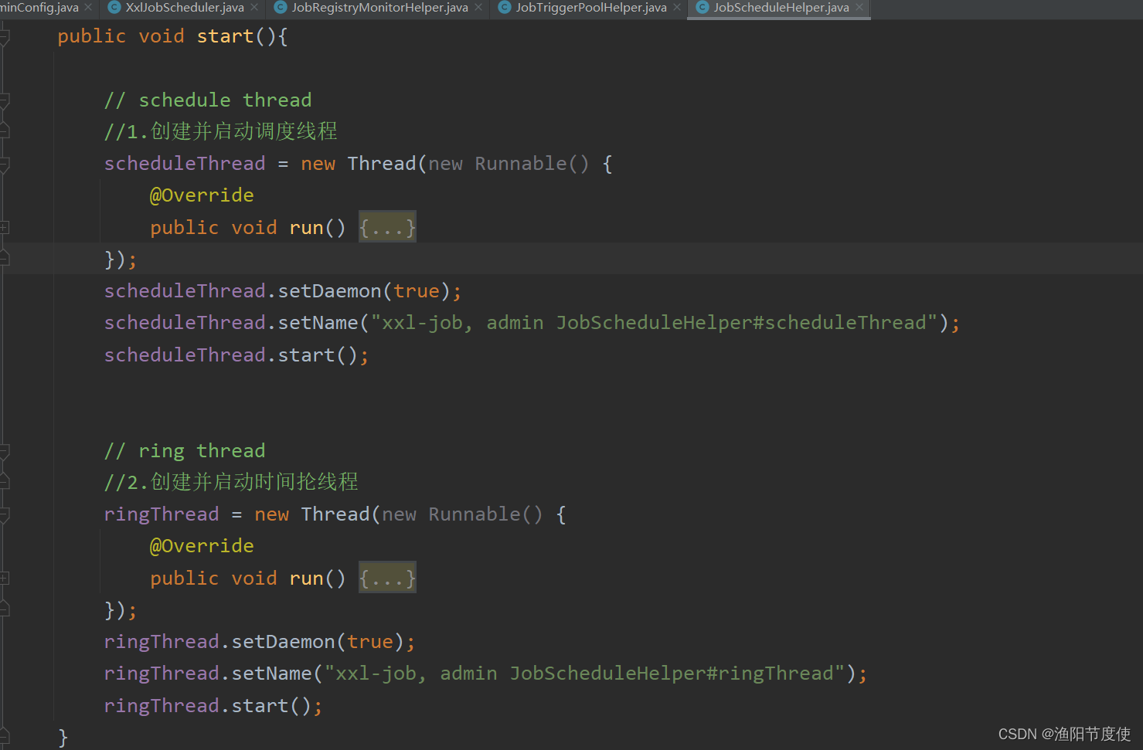Click ringThread.setDaemon(true) line
Screen dimensions: 1143x750
[260, 642]
